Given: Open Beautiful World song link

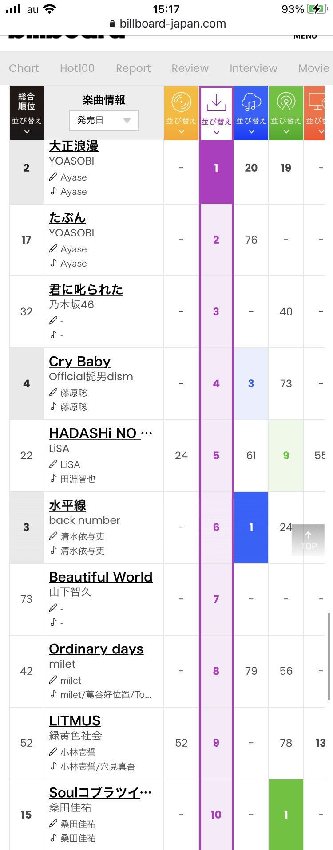Looking at the screenshot, I should [101, 577].
